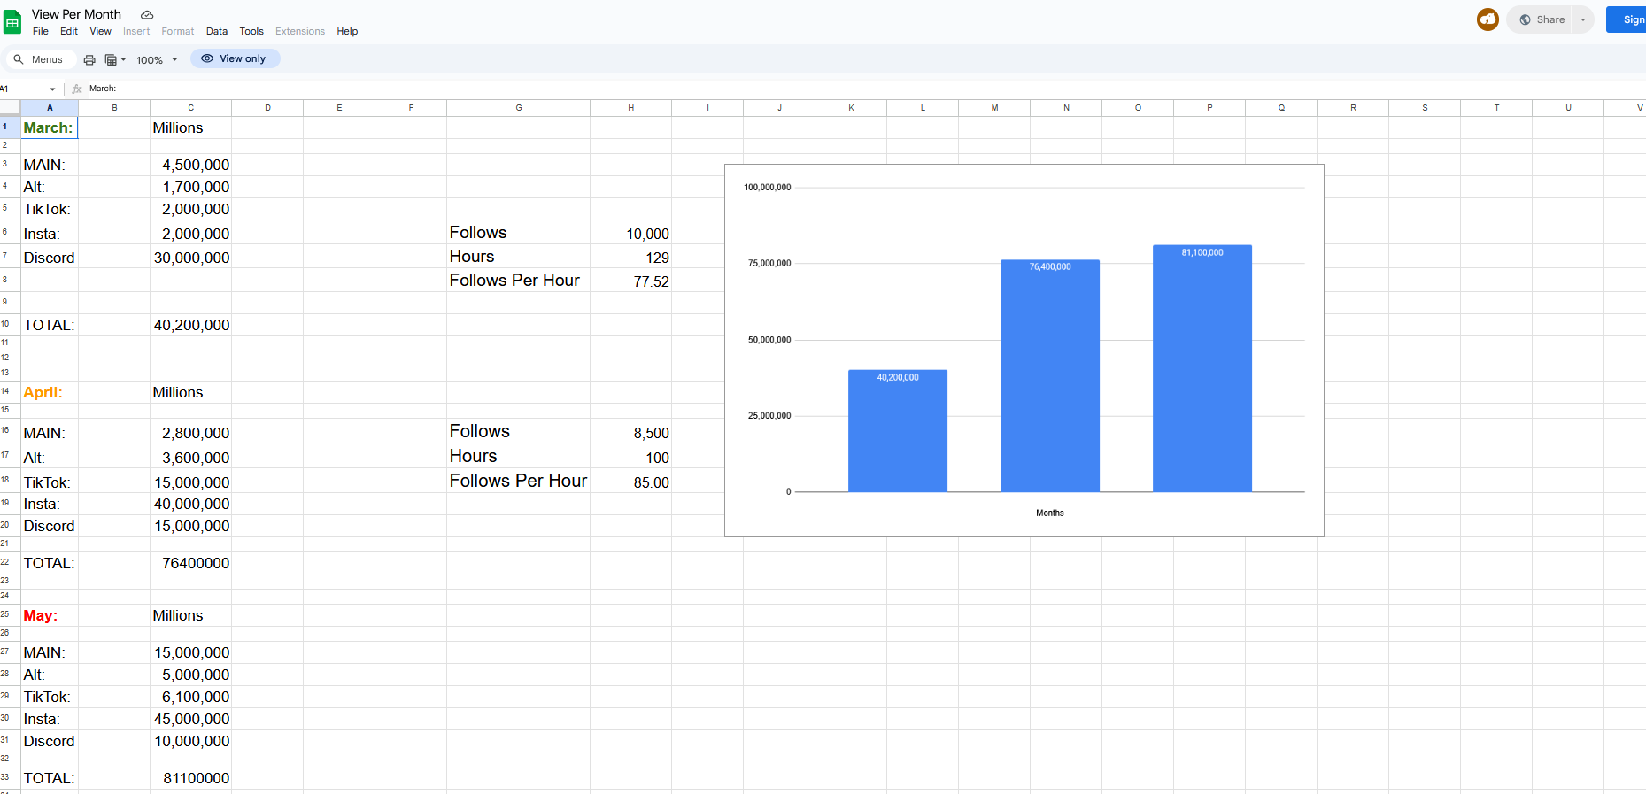Open the Format menu

178,31
